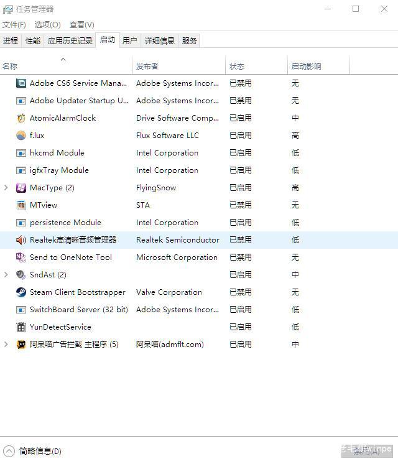
Task: Collapse to 简略信息 using the arrow icon
Action: 9,451
